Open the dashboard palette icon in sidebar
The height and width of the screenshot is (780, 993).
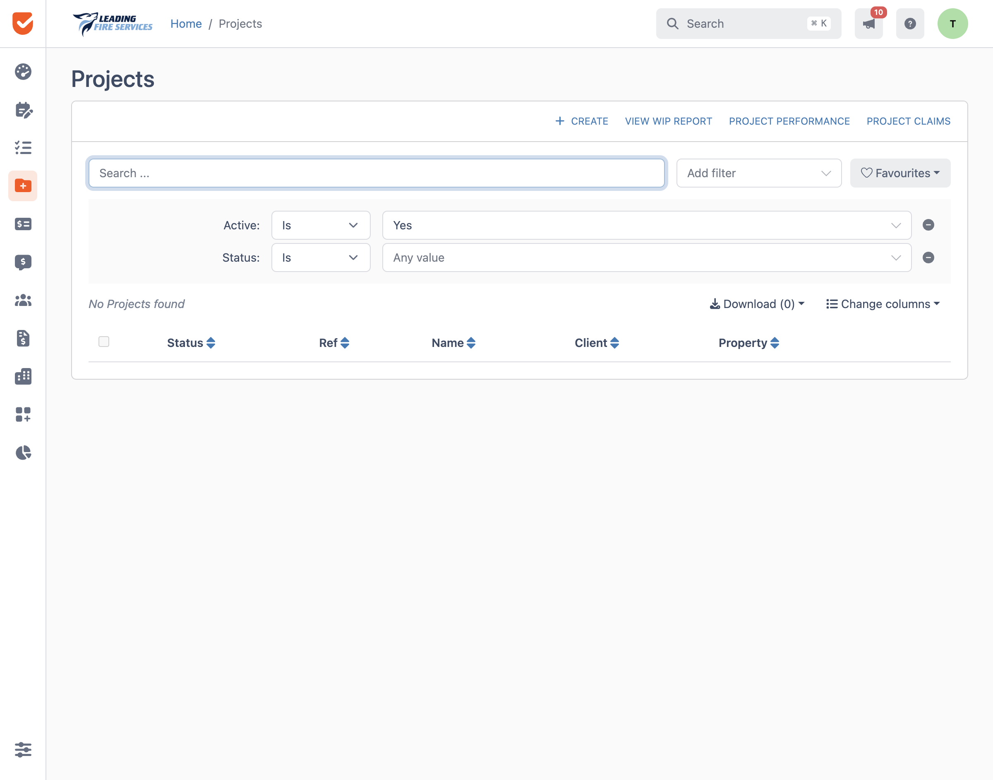pyautogui.click(x=23, y=72)
